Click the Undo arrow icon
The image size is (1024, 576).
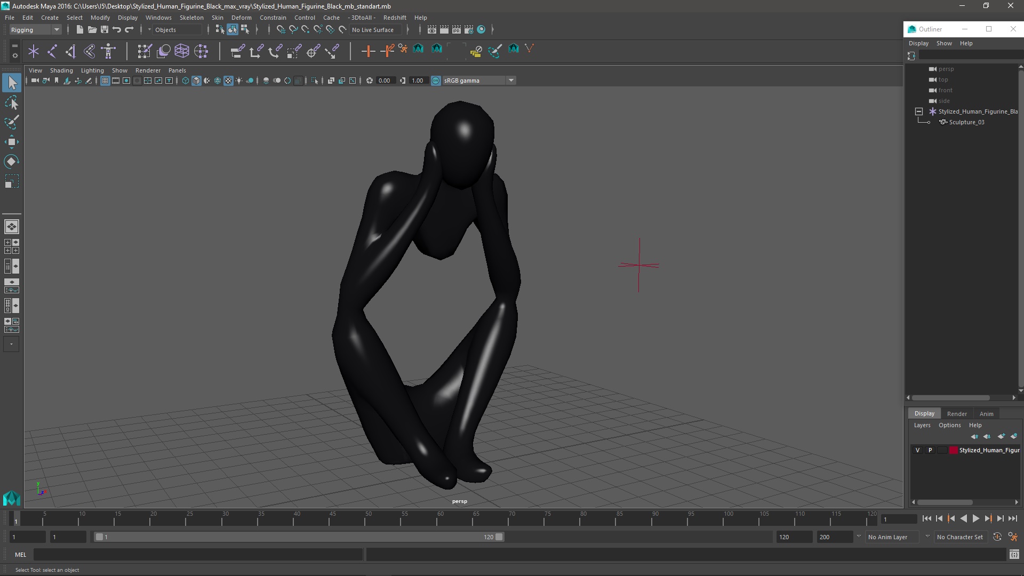(117, 30)
